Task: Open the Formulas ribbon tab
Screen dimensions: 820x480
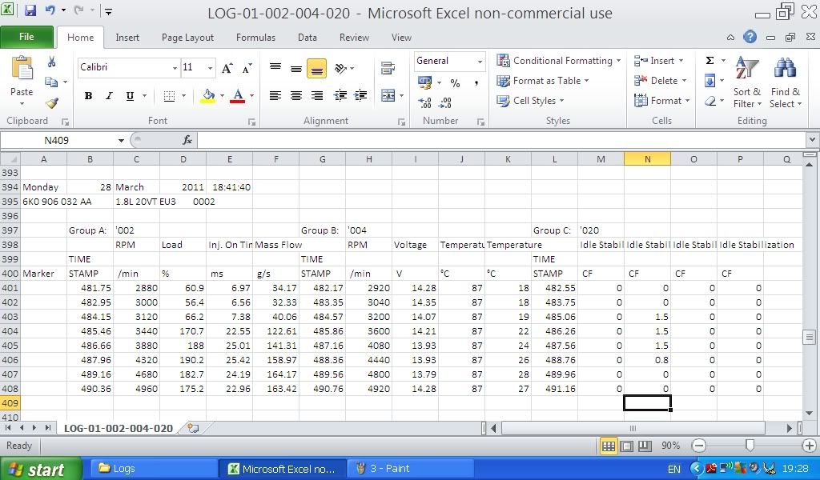Action: [x=255, y=38]
